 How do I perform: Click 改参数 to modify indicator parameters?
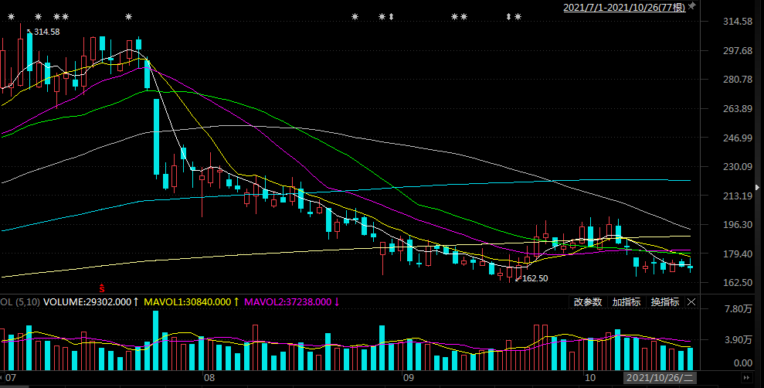(588, 302)
